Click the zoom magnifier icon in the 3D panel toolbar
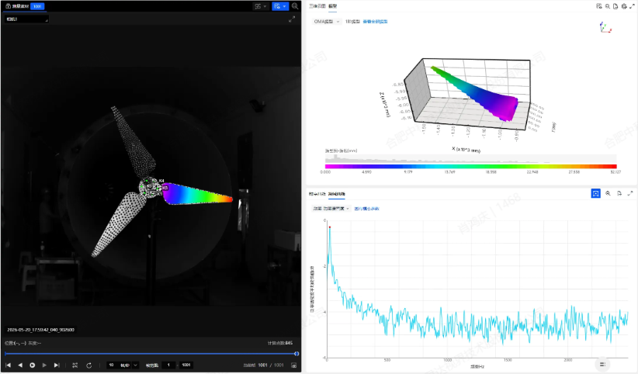This screenshot has height=374, width=638. [608, 6]
